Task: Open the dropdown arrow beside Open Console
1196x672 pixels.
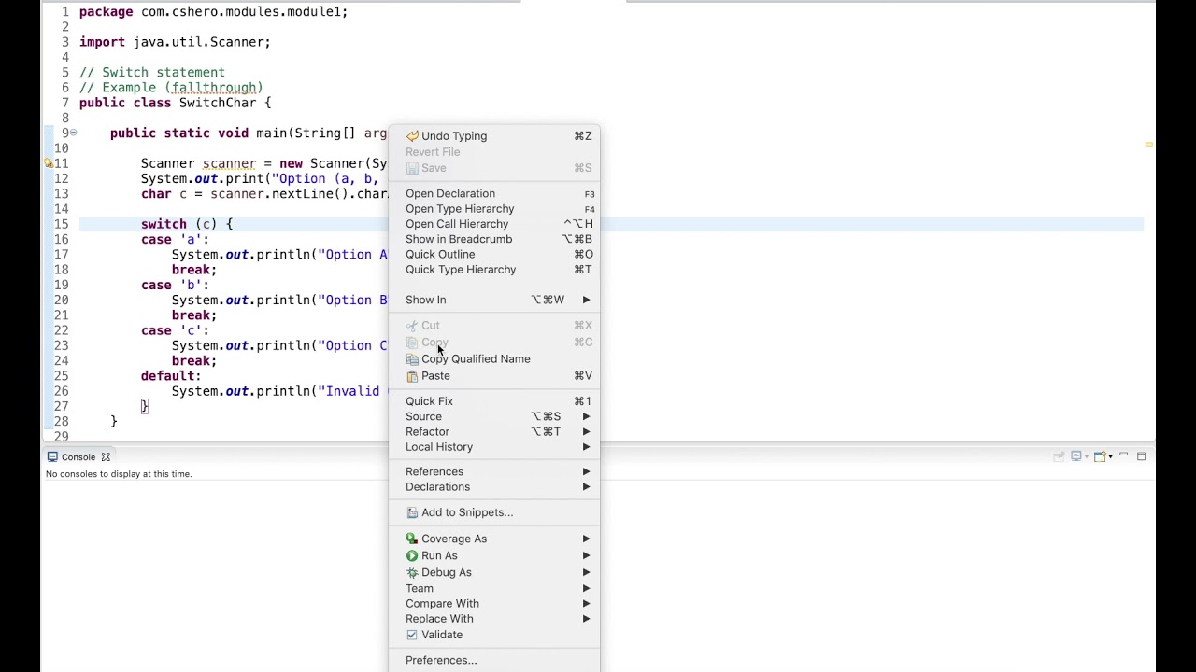Action: tap(1110, 456)
